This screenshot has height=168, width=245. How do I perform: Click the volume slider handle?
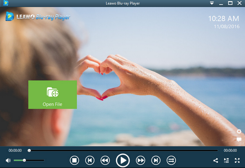(x=24, y=160)
